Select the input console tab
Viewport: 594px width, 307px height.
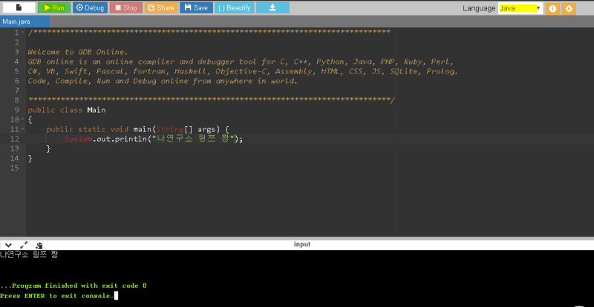click(x=302, y=245)
